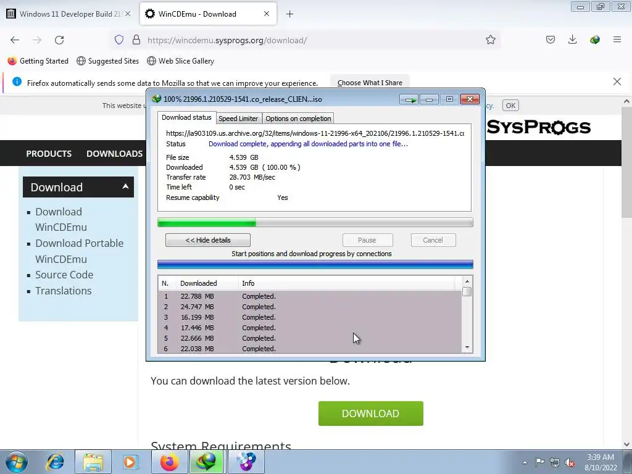This screenshot has height=474, width=632.
Task: Click the IDM extension toolbar icon
Action: click(x=594, y=39)
